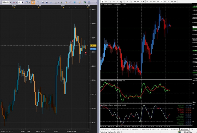
Task: Switch MetaTrader chart to M15 timeframe
Action: coord(154,2)
